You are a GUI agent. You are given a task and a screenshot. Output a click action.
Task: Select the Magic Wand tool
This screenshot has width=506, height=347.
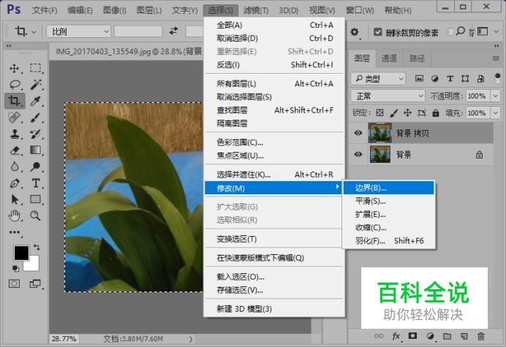(x=35, y=84)
